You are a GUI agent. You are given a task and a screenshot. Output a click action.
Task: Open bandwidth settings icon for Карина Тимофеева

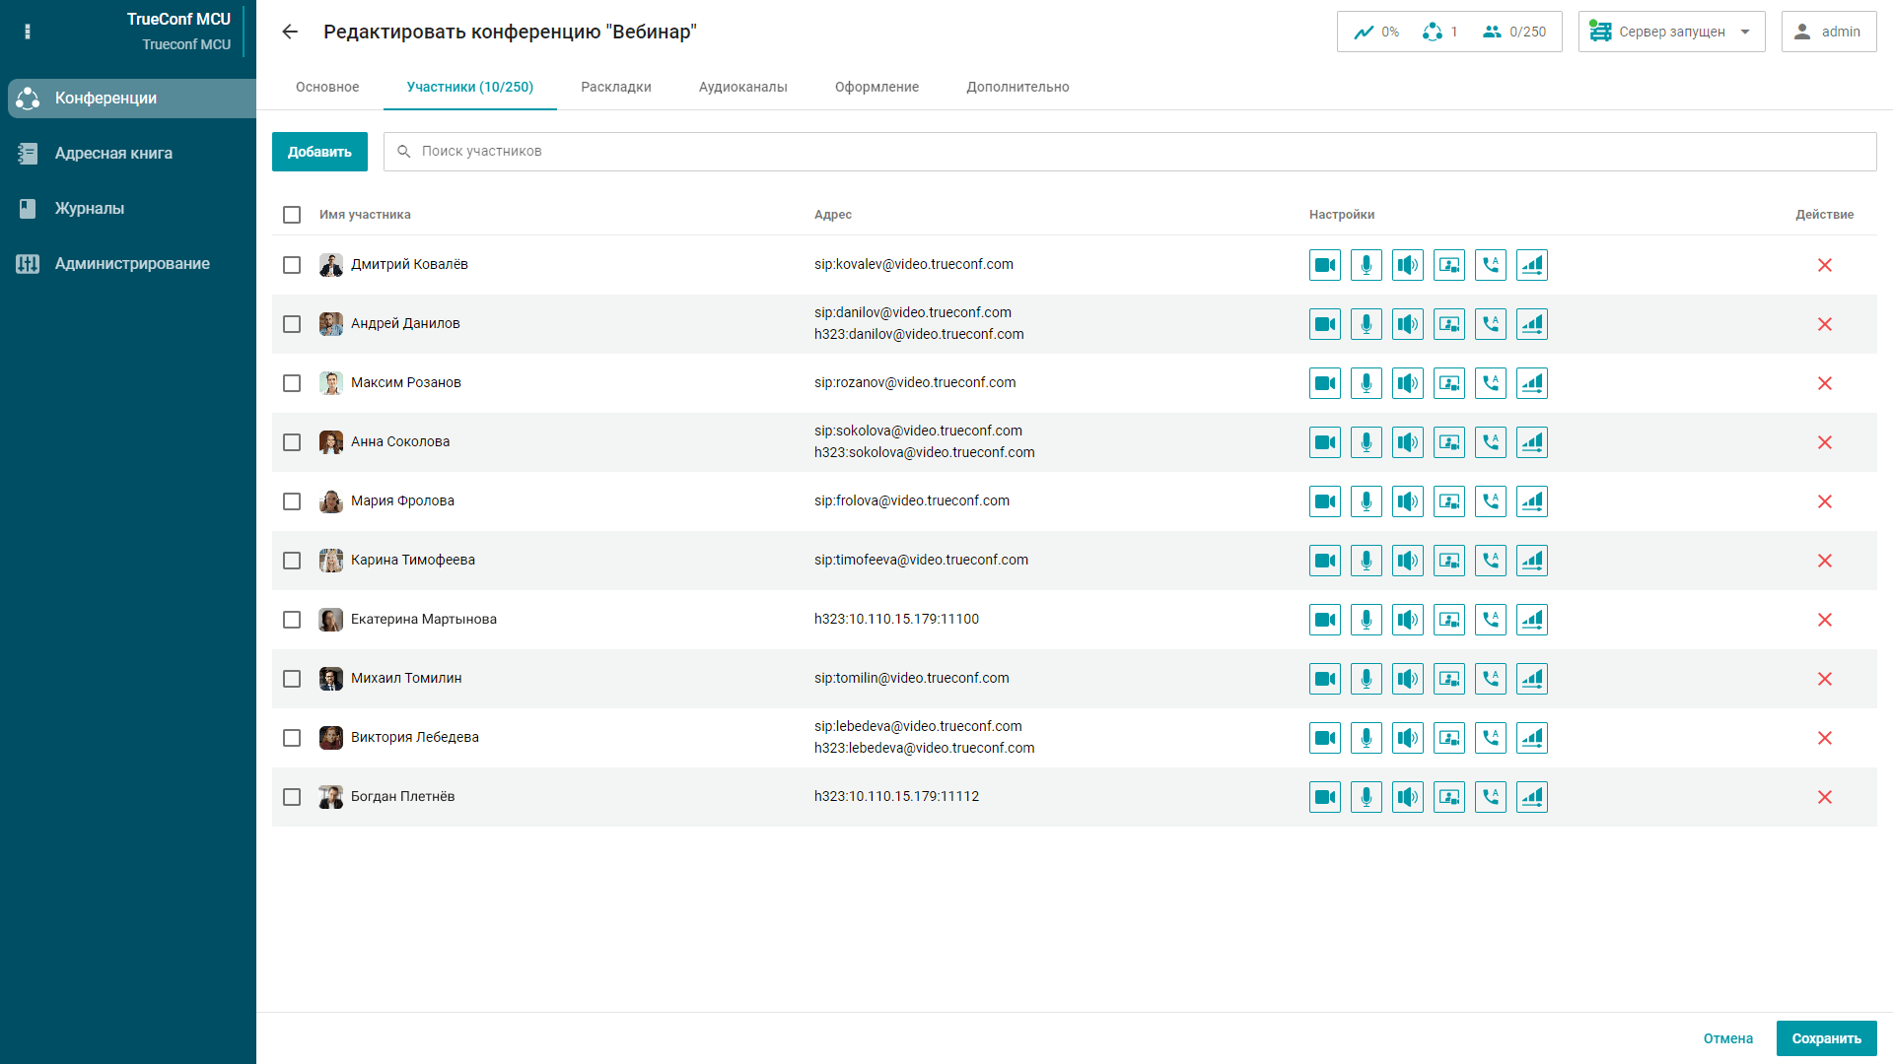click(x=1532, y=561)
